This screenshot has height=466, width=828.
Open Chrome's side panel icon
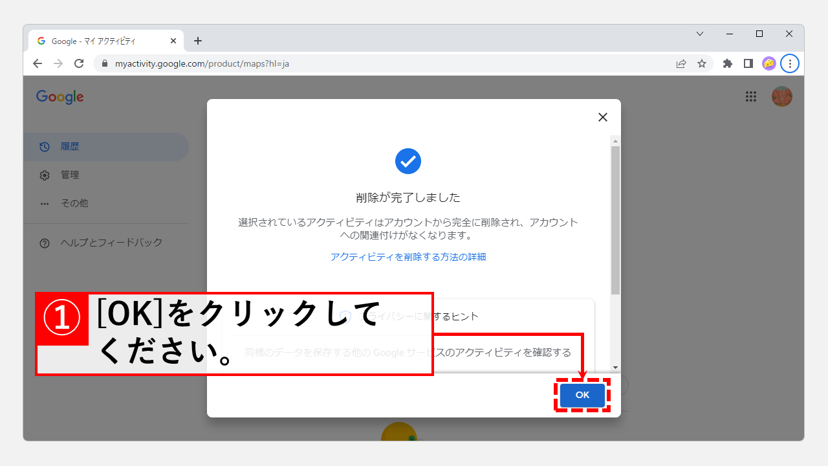tap(748, 63)
